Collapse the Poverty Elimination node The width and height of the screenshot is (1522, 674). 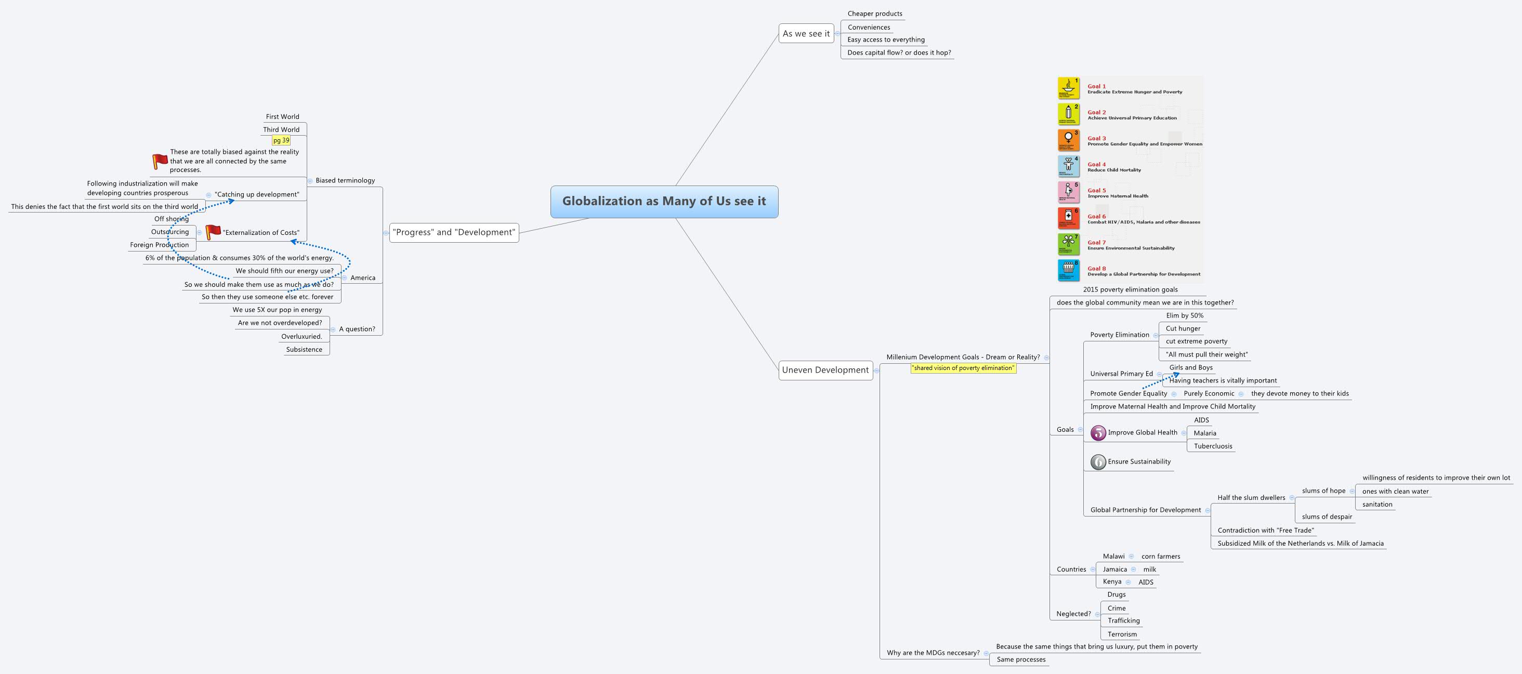(1156, 335)
